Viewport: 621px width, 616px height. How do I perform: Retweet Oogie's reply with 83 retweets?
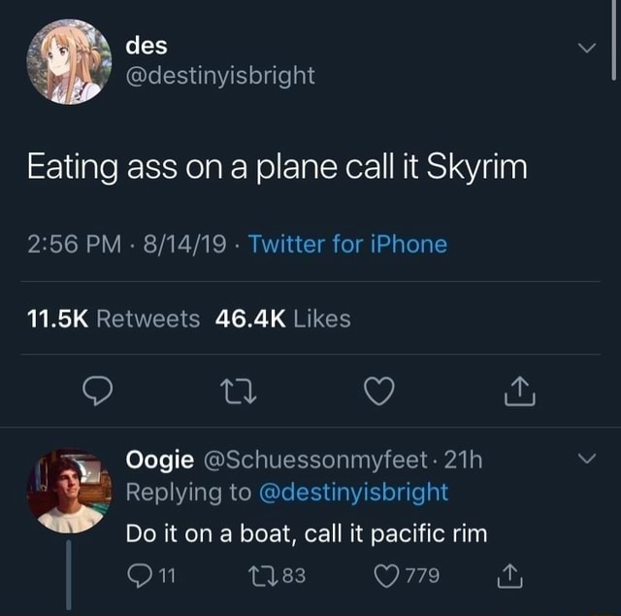263,576
